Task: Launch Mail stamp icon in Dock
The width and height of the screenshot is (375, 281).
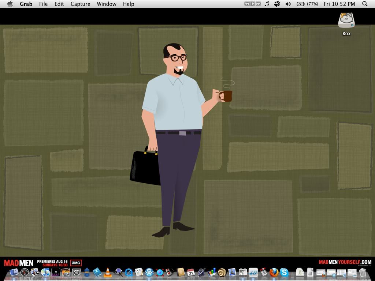Action: coord(232,272)
